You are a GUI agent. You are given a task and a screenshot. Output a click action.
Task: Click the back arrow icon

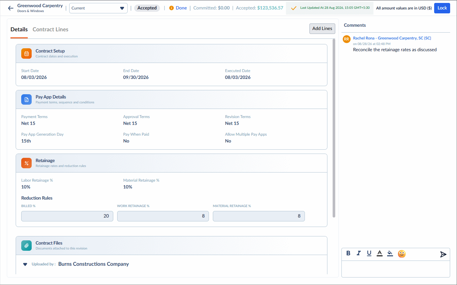tap(11, 8)
